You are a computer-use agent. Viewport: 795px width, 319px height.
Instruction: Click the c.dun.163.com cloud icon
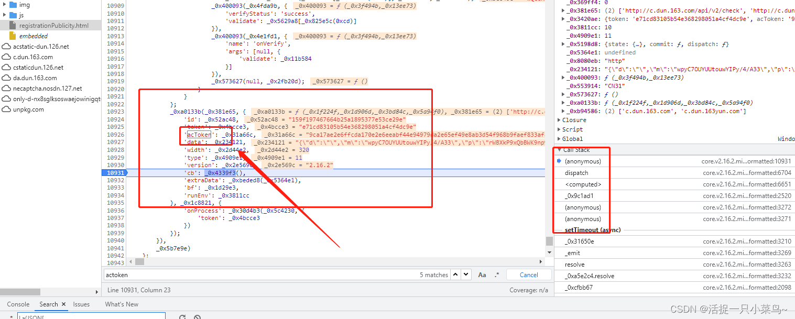point(6,57)
